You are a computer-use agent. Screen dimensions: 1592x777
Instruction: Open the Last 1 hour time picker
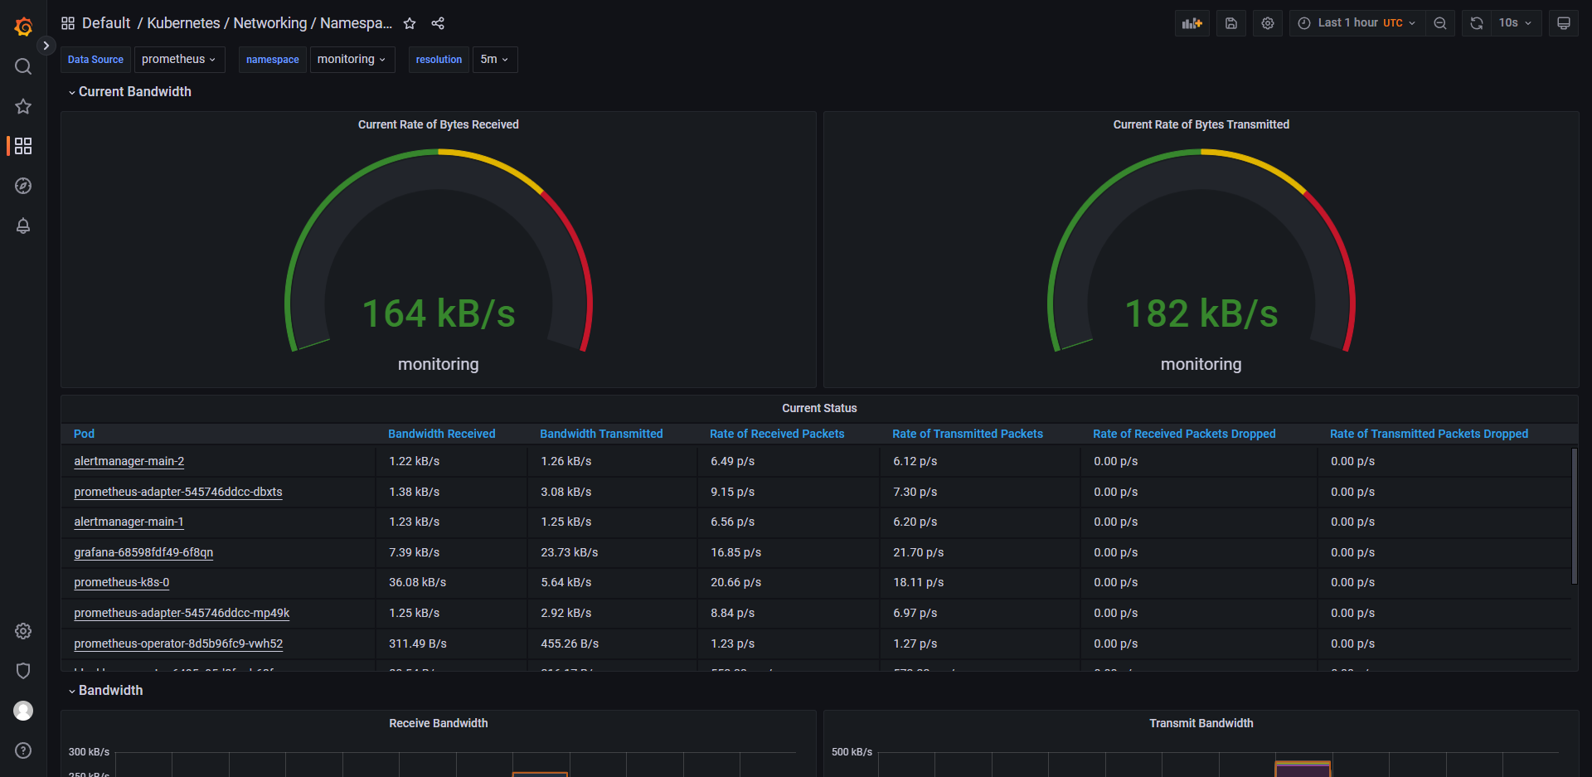[1357, 23]
